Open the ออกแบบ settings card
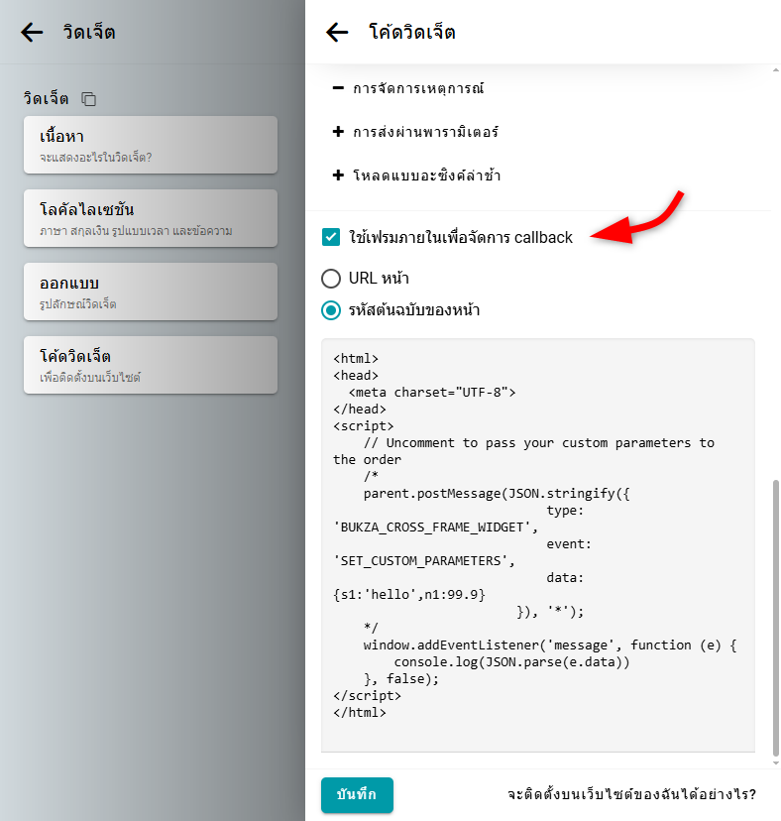781x821 pixels. pyautogui.click(x=150, y=292)
